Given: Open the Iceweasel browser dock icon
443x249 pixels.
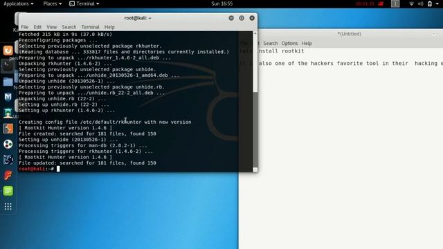Looking at the screenshot, I should pyautogui.click(x=8, y=50).
